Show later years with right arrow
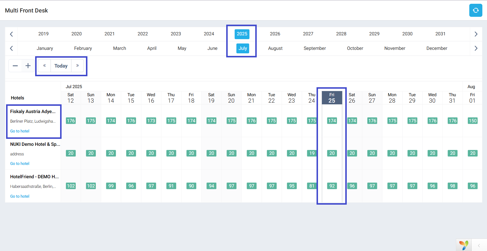487x251 pixels. coord(476,34)
